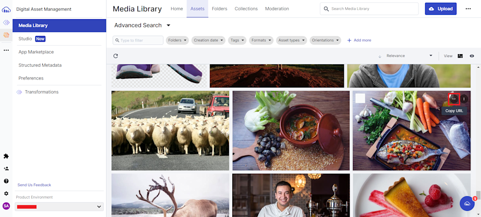The height and width of the screenshot is (217, 481).
Task: Click the Transformations arrows icon
Action: pyautogui.click(x=19, y=92)
